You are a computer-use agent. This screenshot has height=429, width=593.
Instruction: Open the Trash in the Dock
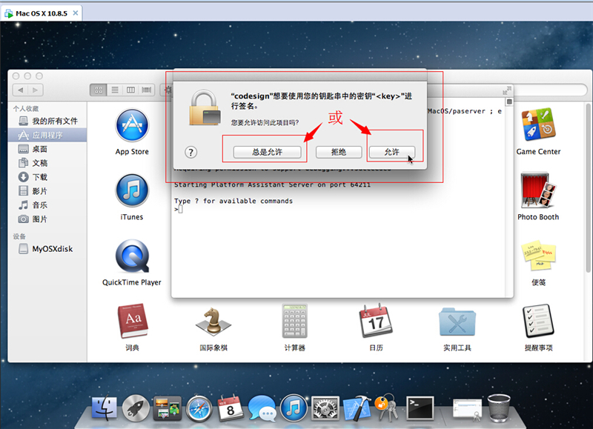[x=499, y=408]
